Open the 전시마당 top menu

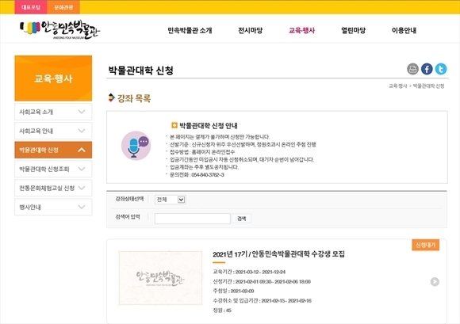point(251,30)
